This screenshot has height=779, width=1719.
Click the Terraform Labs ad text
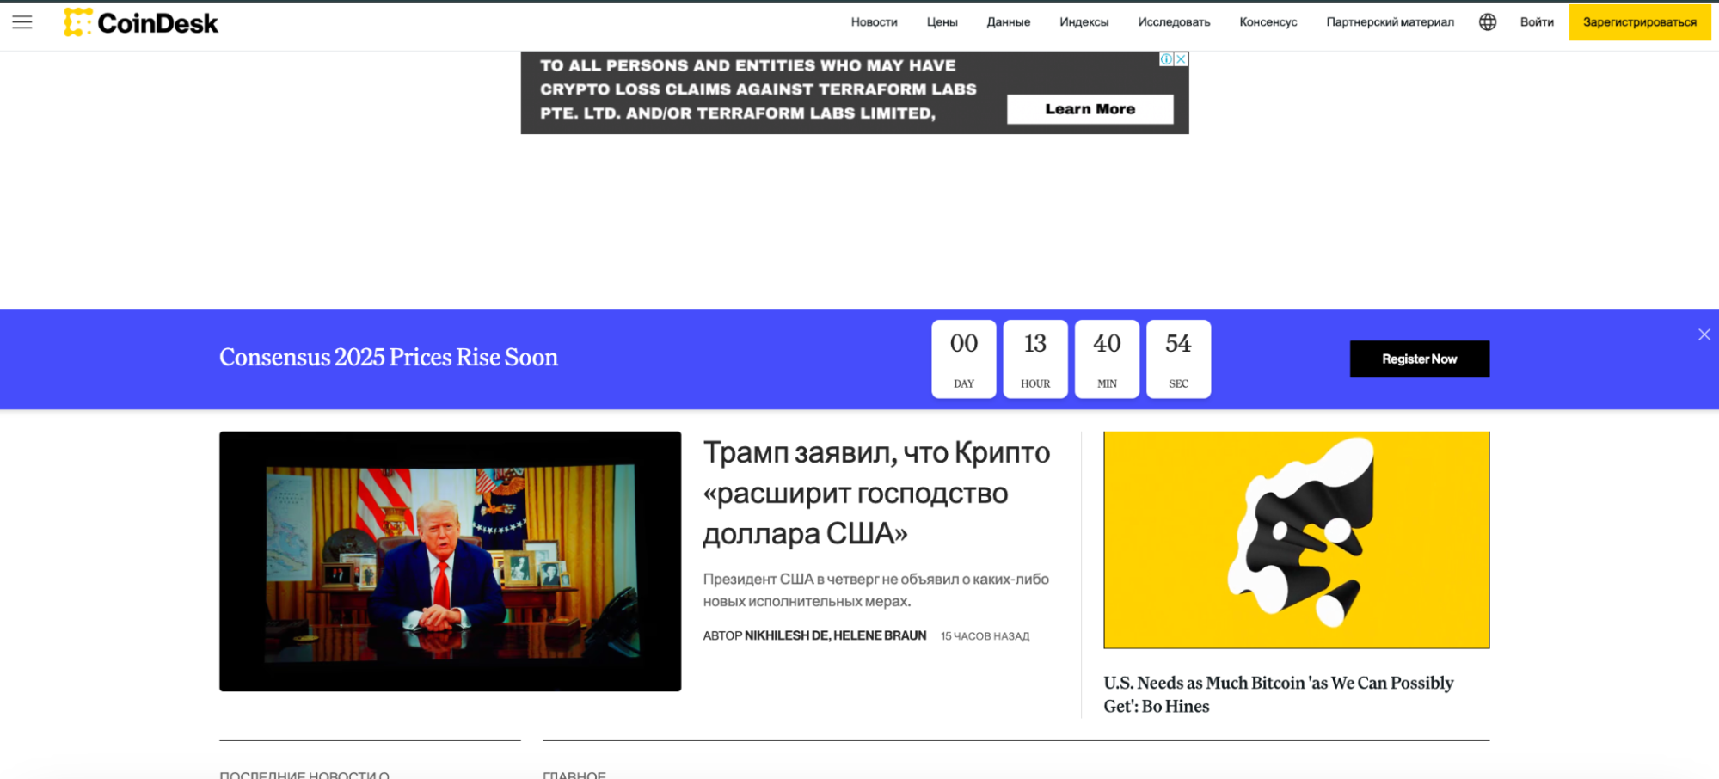click(x=758, y=89)
